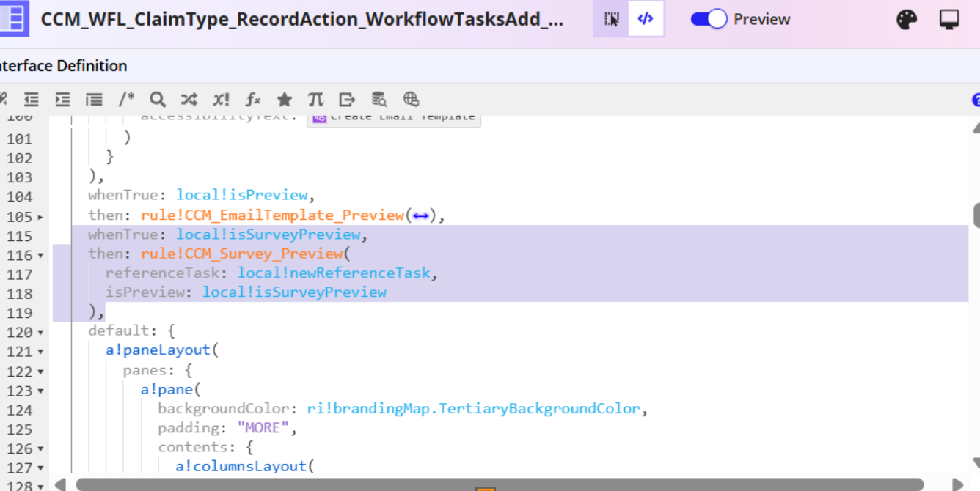Image resolution: width=980 pixels, height=491 pixels.
Task: Click the horizontal scrollbar left arrow
Action: 61,484
